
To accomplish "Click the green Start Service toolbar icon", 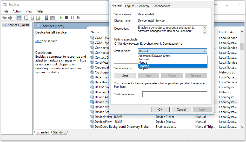I will point(61,18).
